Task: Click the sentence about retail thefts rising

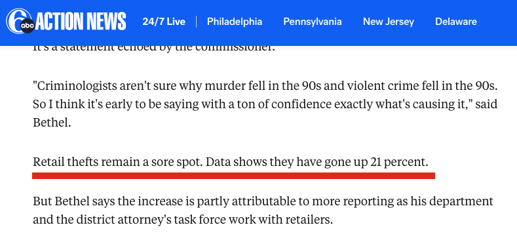Action: [231, 163]
